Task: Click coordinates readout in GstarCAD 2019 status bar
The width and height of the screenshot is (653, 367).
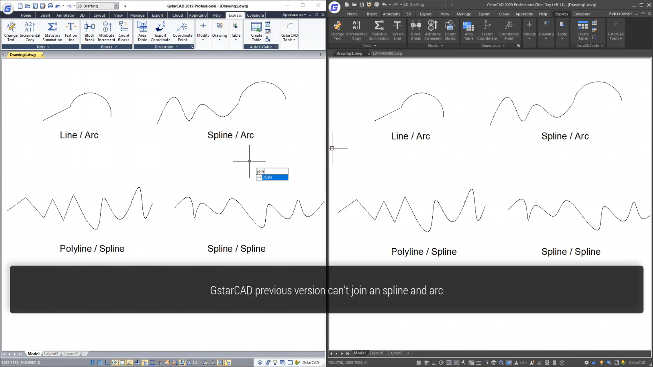Action: pyautogui.click(x=21, y=363)
